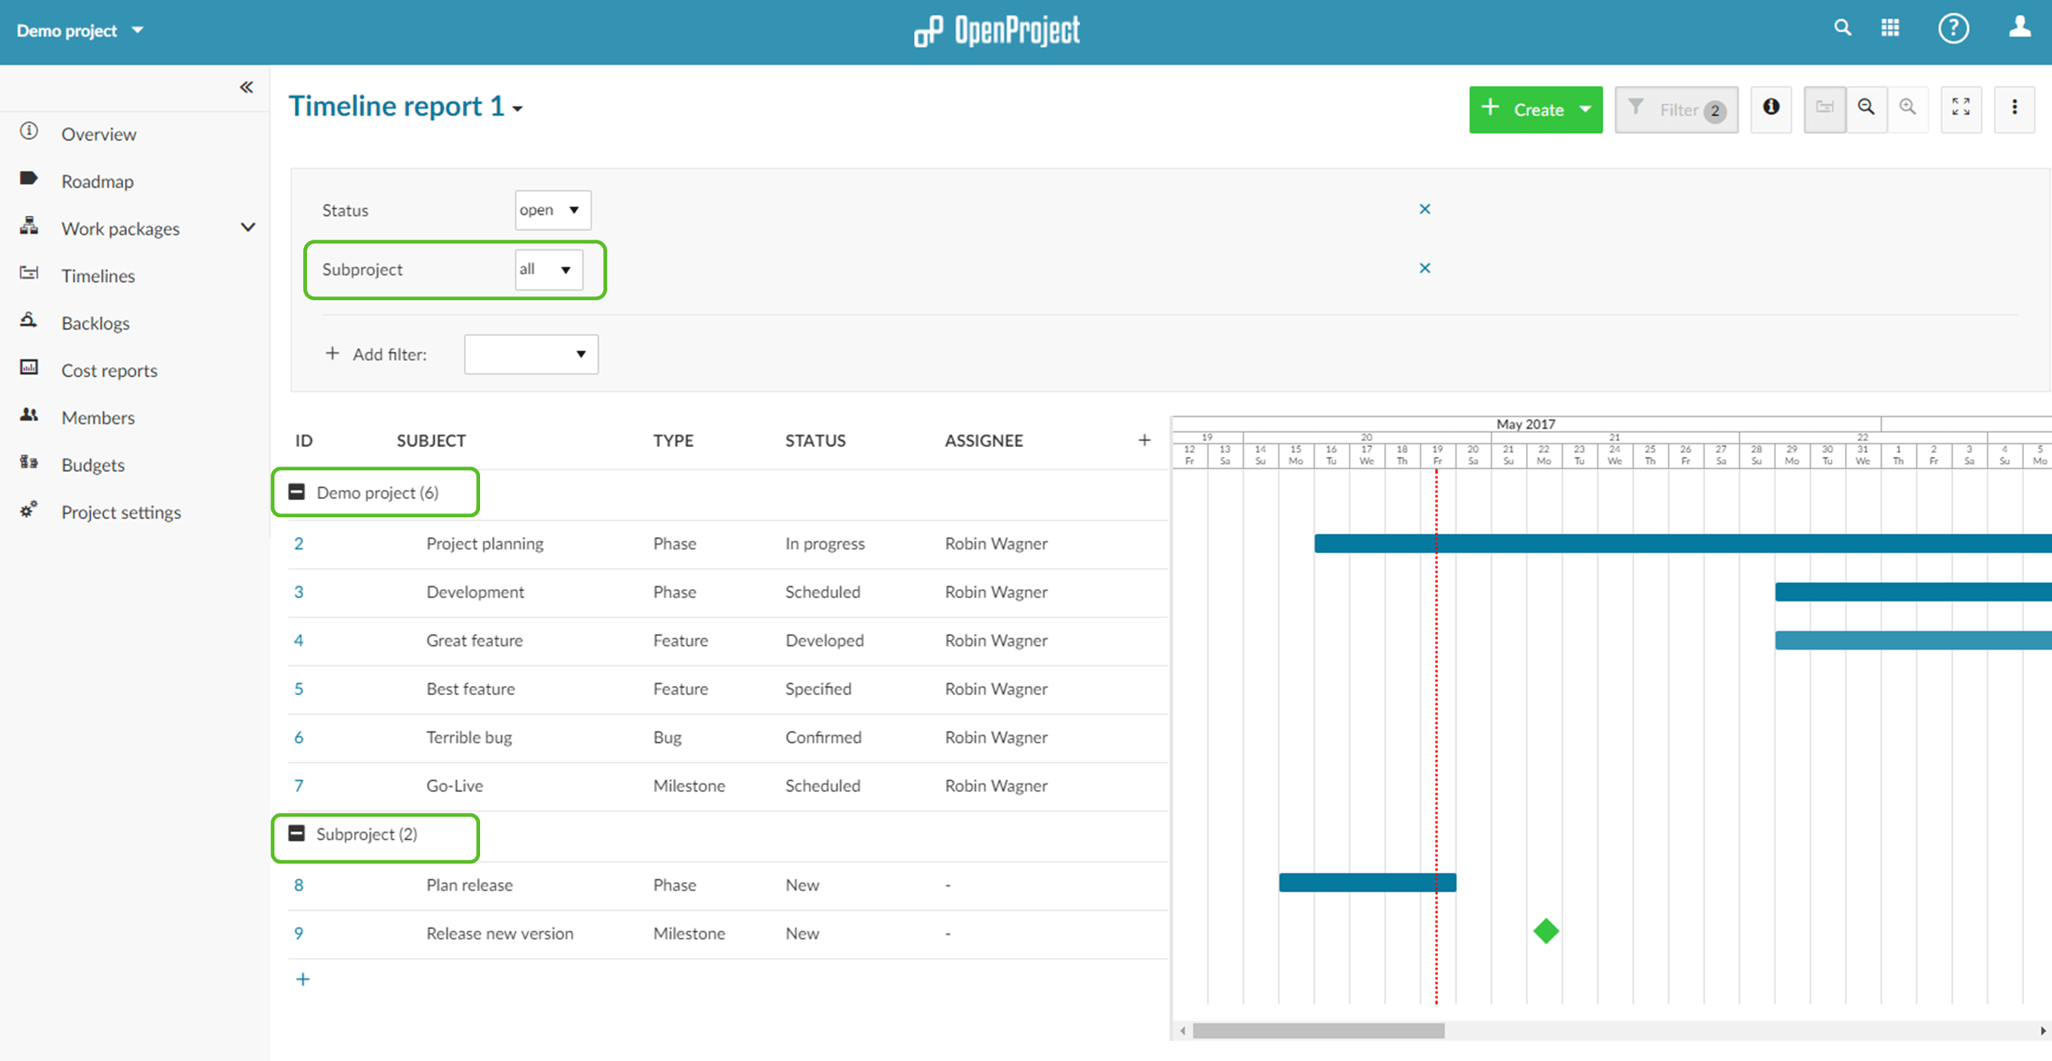Viewport: 2052px width, 1061px height.
Task: Zoom out the timeline view
Action: (1865, 107)
